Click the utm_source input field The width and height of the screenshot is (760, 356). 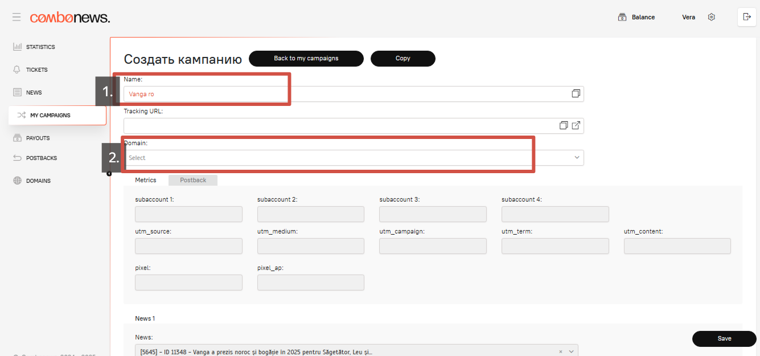coord(188,246)
